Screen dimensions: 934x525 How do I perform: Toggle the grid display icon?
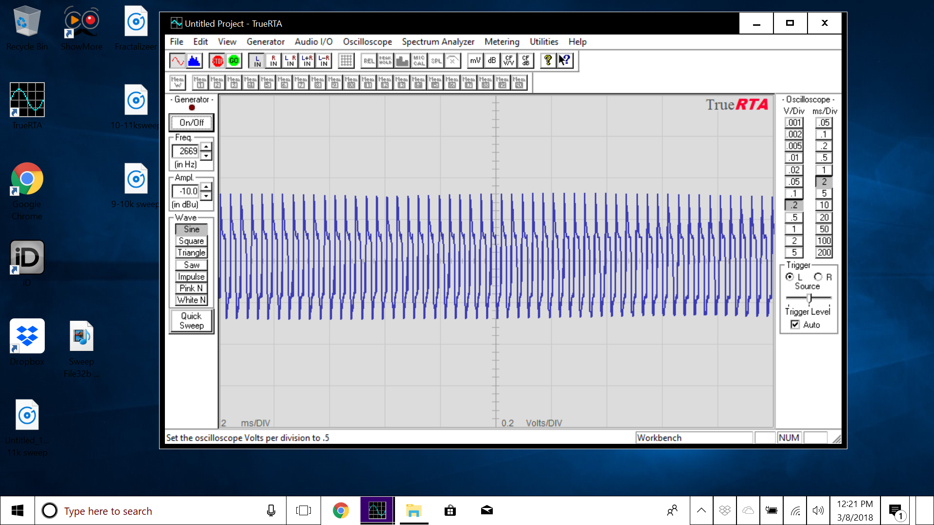(346, 61)
